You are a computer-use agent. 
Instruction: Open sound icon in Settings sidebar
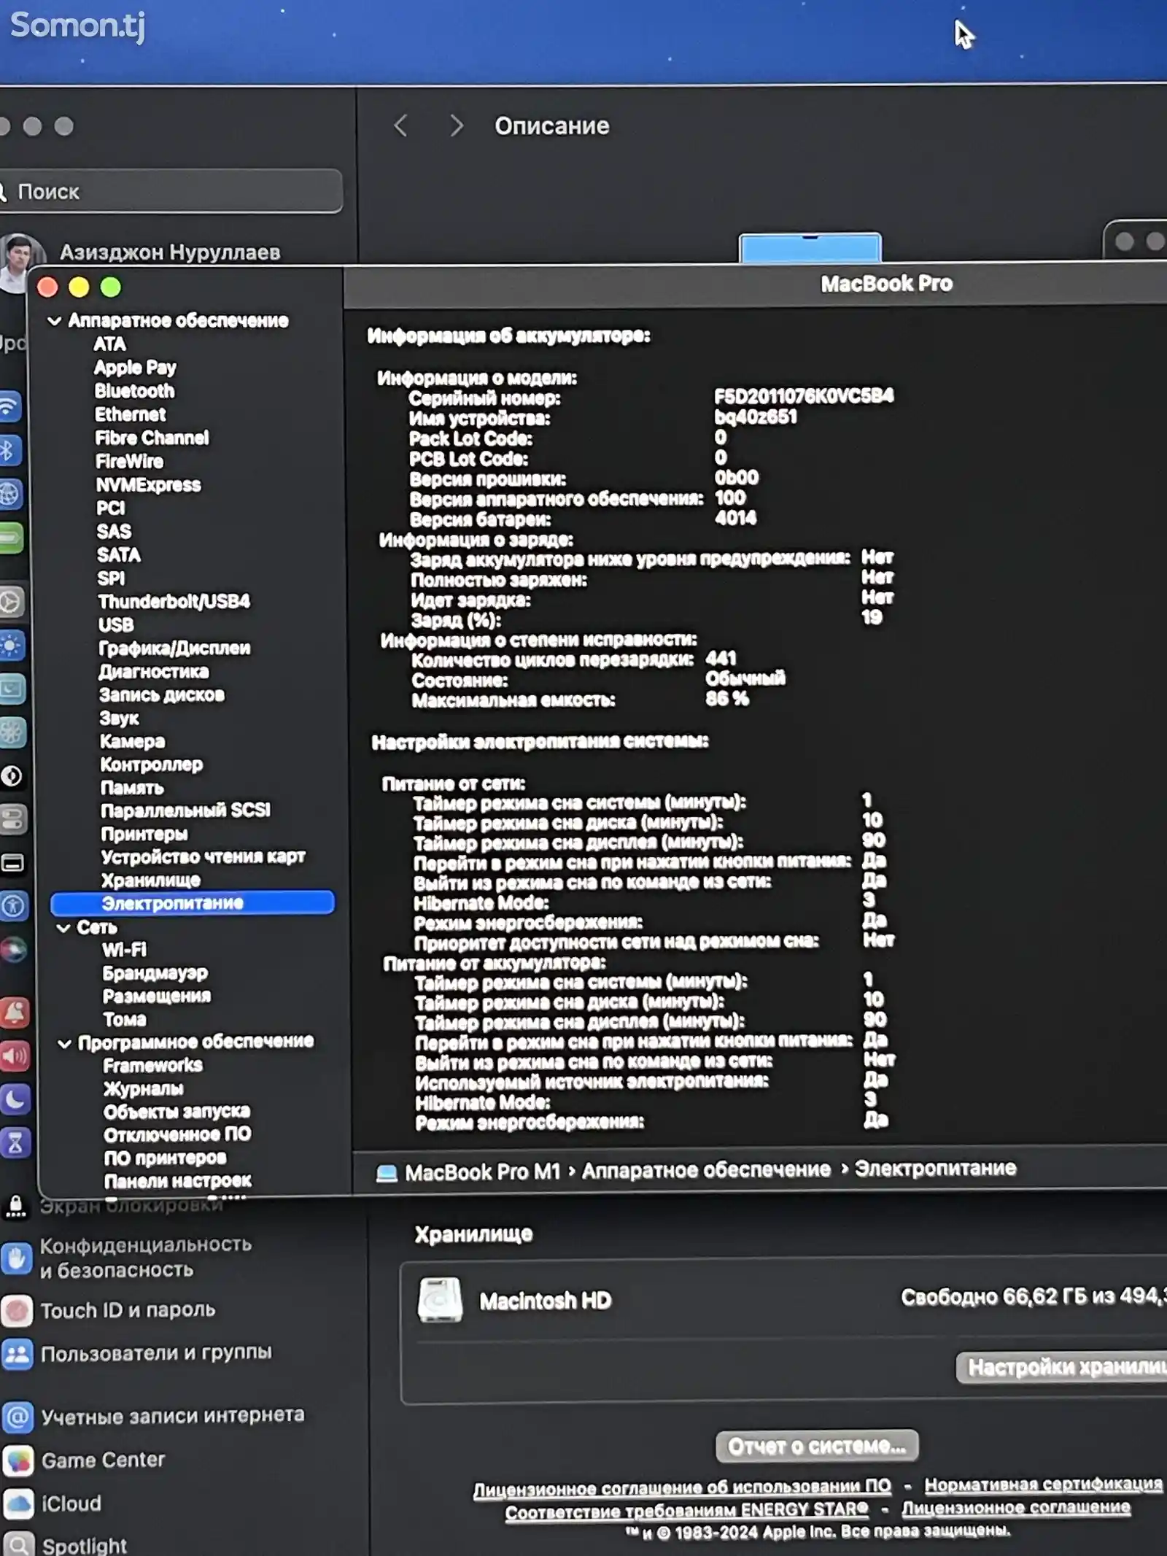[15, 1056]
